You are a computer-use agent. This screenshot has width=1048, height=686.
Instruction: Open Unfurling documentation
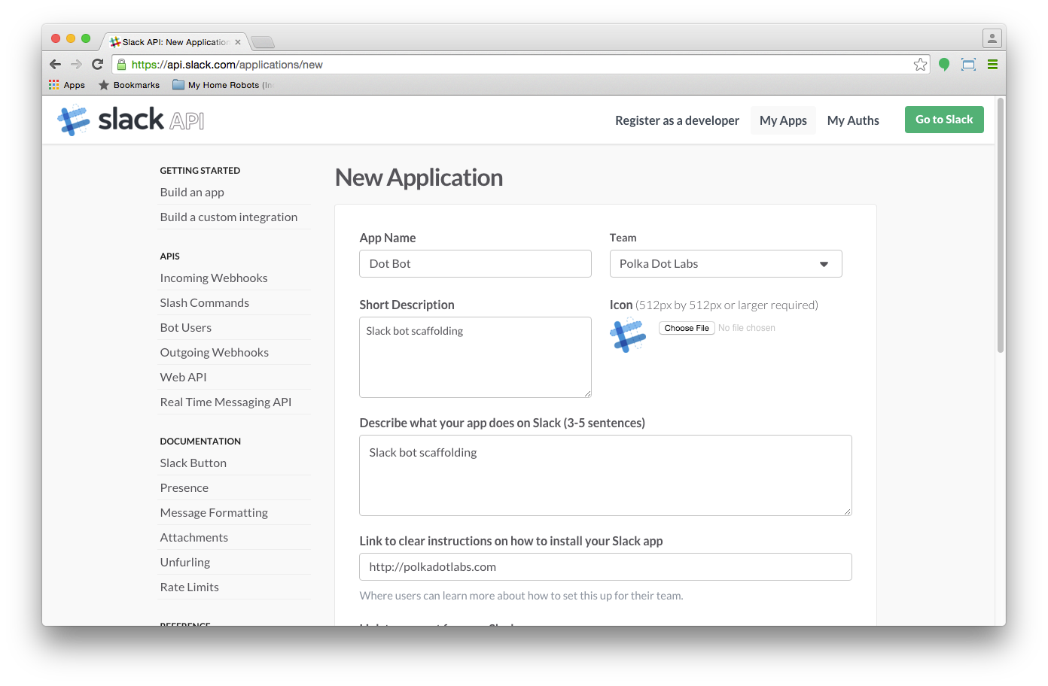tap(185, 563)
